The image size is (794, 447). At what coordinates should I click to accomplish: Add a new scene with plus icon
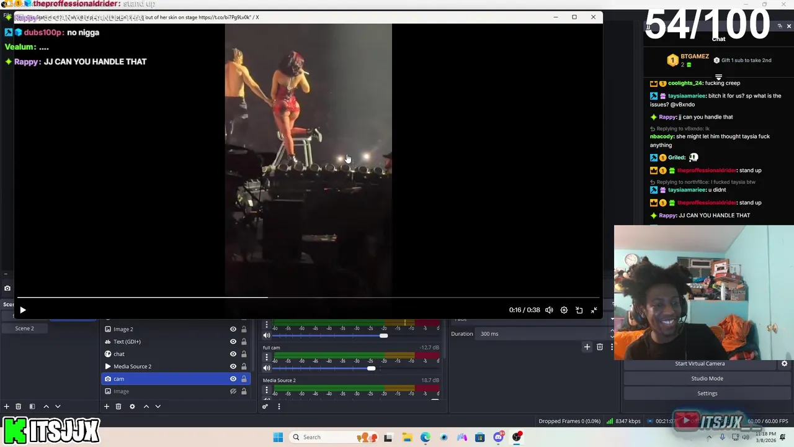(7, 407)
